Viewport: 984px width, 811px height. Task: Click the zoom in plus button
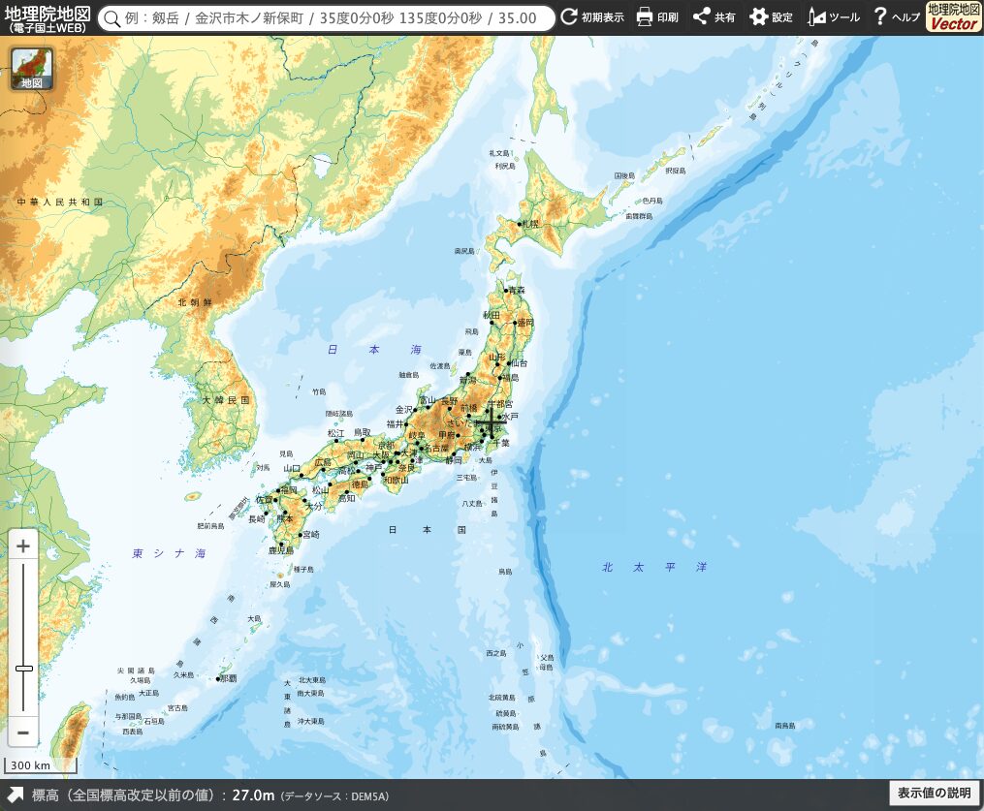tap(23, 546)
